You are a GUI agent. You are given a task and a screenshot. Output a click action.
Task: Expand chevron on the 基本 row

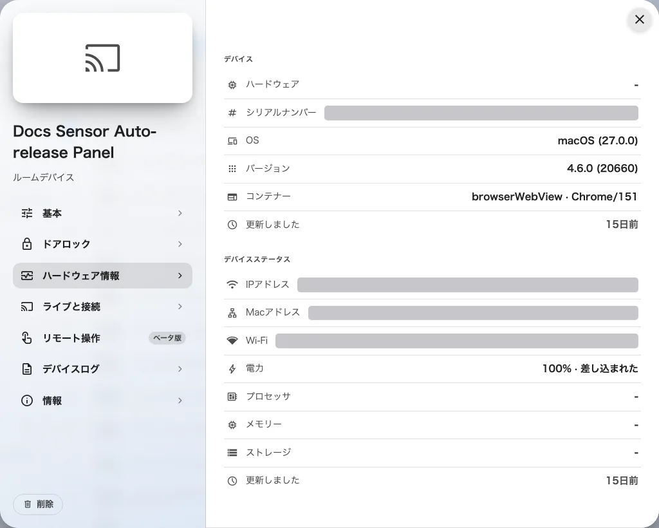(x=180, y=213)
